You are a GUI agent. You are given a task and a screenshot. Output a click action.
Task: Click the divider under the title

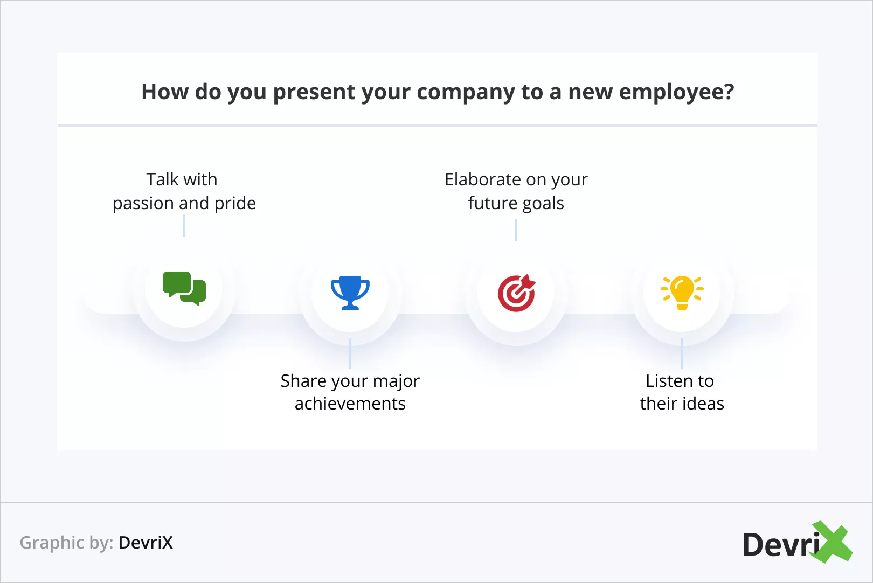pos(438,126)
